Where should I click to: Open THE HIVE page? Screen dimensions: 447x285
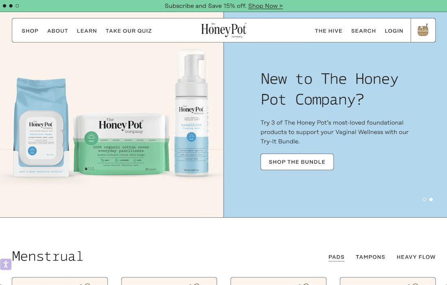tap(328, 31)
